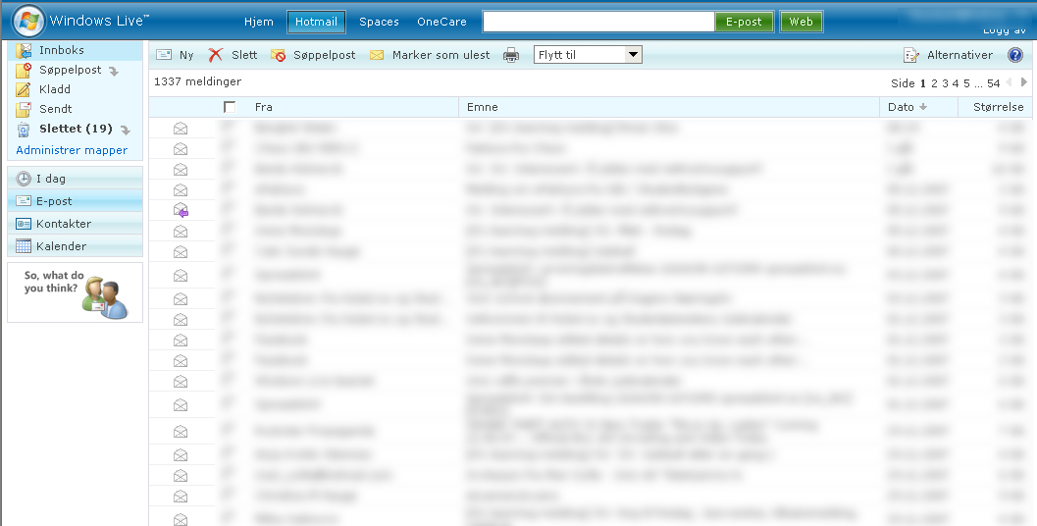This screenshot has width=1037, height=526.
Task: Click the green Web search button
Action: (801, 22)
